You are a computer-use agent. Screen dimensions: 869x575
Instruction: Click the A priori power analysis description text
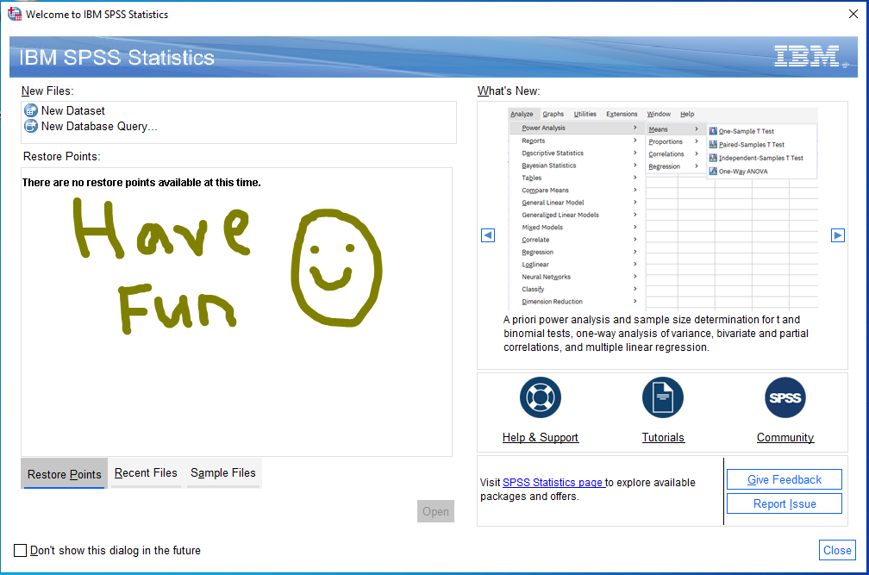655,334
